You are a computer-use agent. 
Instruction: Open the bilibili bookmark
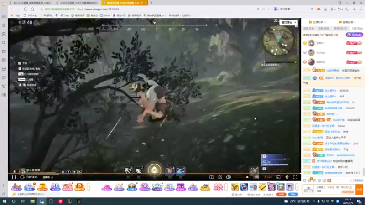point(105,15)
